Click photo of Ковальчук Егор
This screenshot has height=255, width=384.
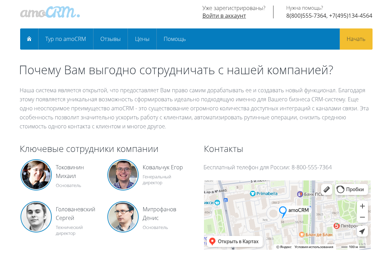[x=123, y=175]
